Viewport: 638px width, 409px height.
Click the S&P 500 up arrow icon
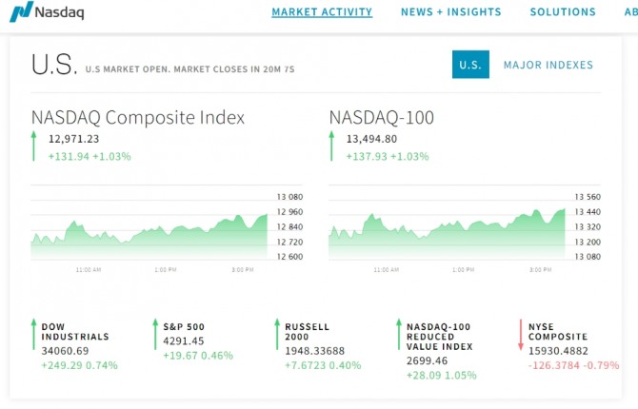(x=155, y=335)
